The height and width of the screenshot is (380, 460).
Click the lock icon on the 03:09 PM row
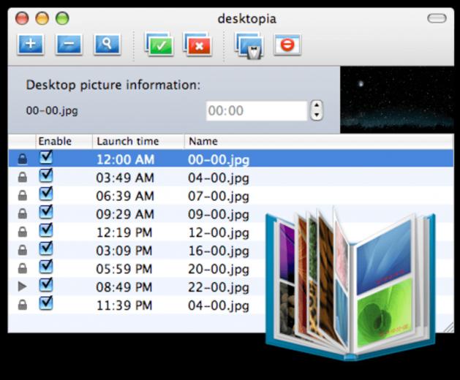pos(22,250)
